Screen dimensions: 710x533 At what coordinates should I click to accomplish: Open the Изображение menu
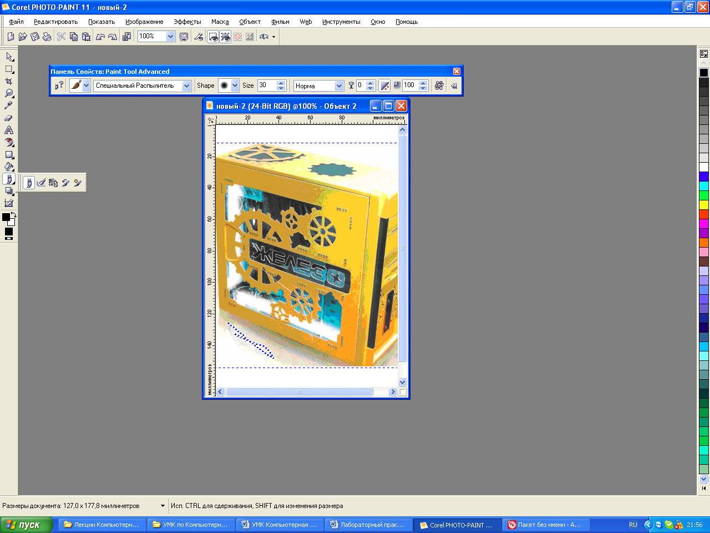pyautogui.click(x=144, y=22)
